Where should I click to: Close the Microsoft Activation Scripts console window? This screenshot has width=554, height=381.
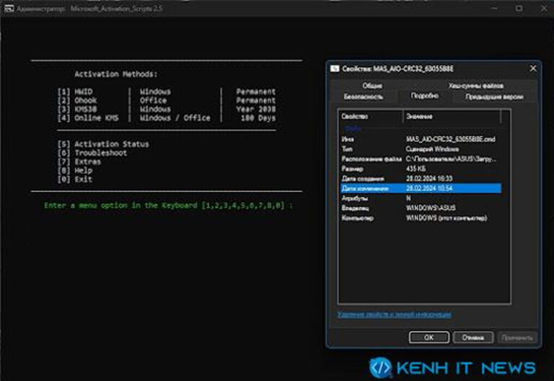click(544, 8)
